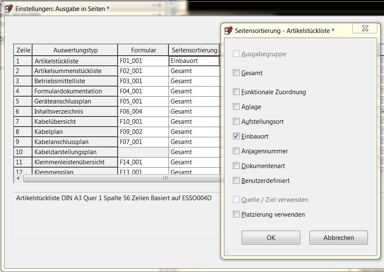Click the F04_001 formular cell
This screenshot has height=272, width=384.
[143, 91]
